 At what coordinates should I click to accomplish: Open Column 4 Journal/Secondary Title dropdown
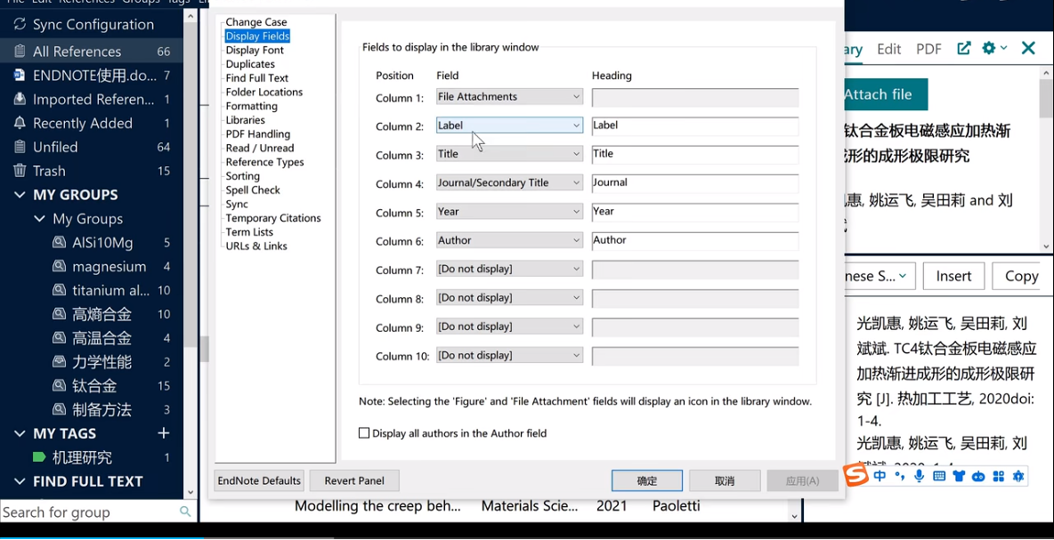(x=509, y=182)
